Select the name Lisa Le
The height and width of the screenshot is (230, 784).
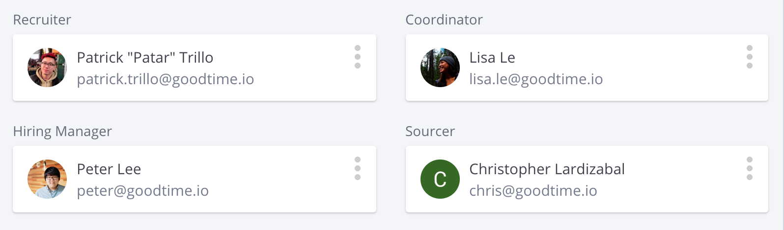(492, 58)
